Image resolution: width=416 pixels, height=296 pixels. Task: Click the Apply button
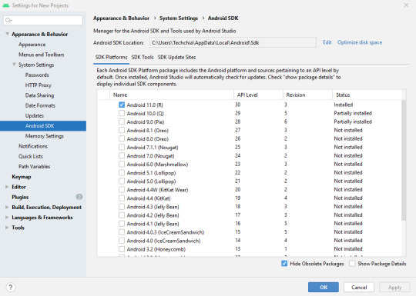click(394, 288)
